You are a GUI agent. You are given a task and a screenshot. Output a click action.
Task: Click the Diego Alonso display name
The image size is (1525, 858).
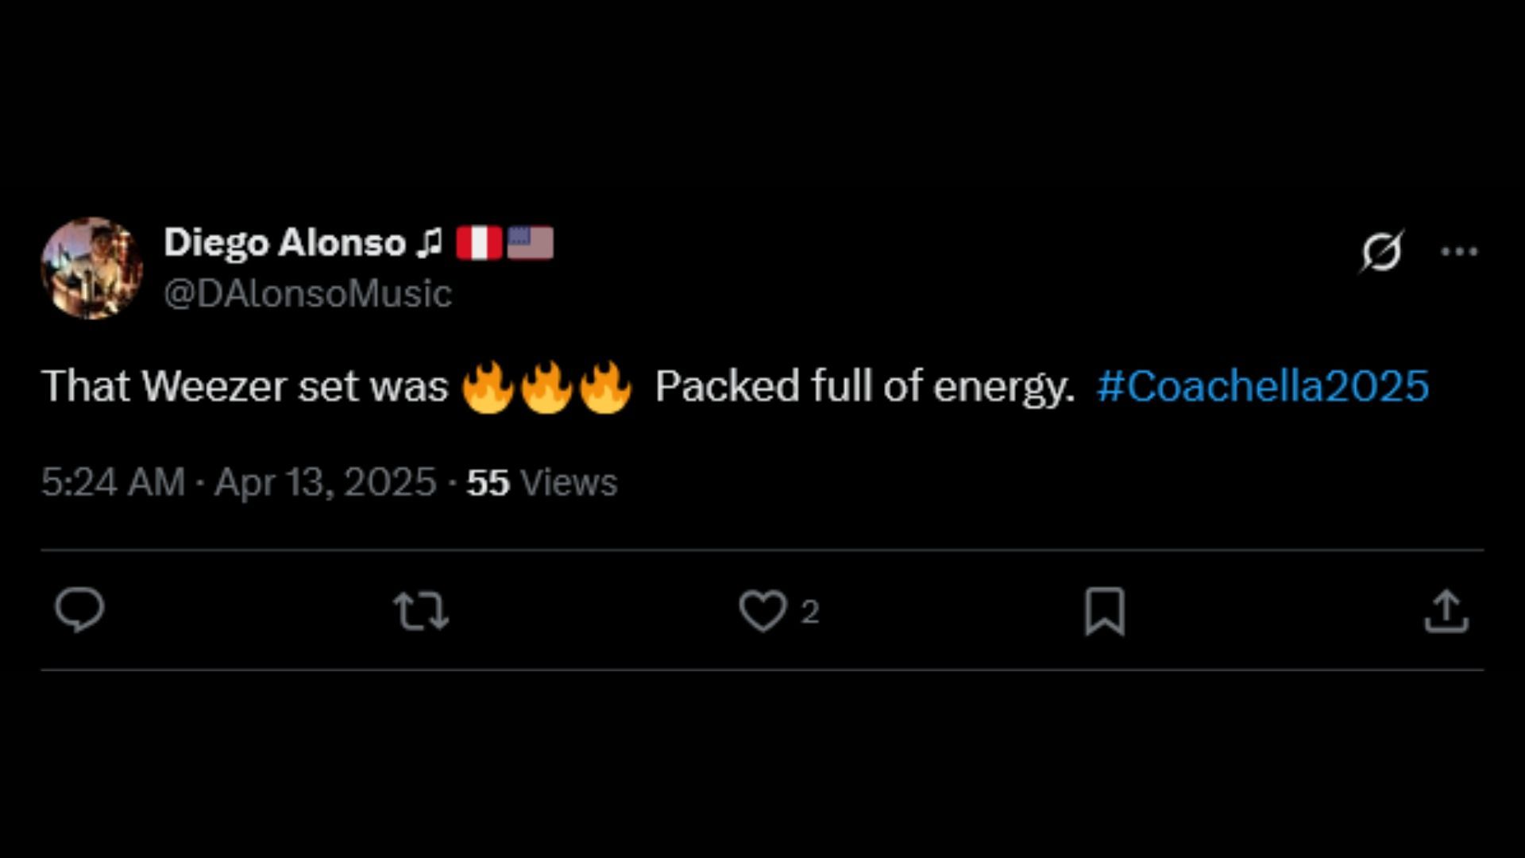click(x=284, y=242)
